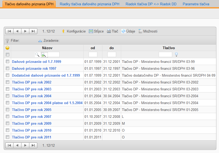
Task: Check row Daňové priznanie od 1.7.1999
Action: pos(8,61)
